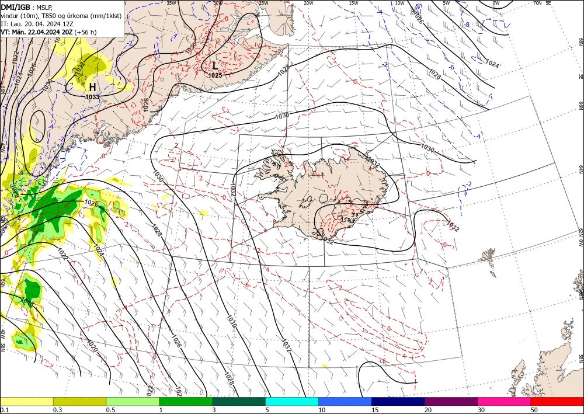Click the red 50+ legend swatch

coord(557,401)
